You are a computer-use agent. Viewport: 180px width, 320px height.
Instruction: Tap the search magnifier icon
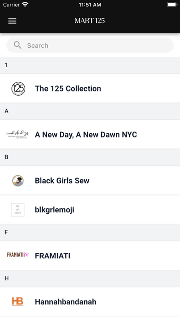[x=17, y=45]
